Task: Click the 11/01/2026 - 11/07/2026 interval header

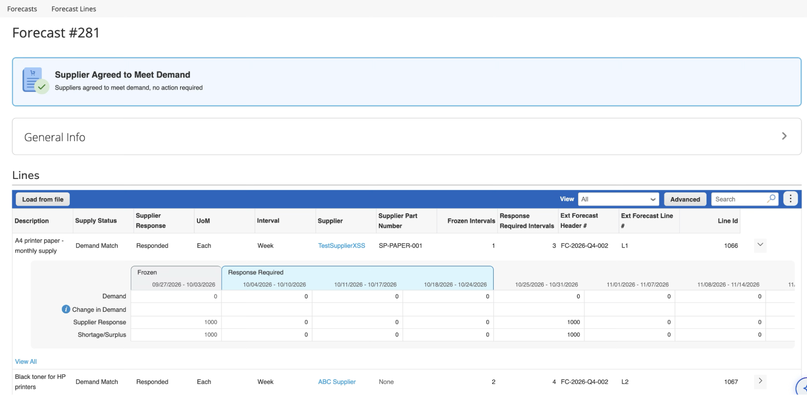Action: 637,284
